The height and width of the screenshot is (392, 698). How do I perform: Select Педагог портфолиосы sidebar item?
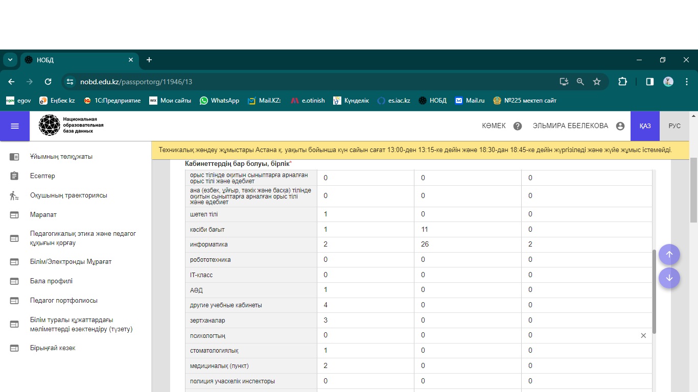click(x=63, y=301)
